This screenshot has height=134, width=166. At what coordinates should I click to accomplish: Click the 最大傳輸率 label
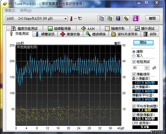point(141,87)
